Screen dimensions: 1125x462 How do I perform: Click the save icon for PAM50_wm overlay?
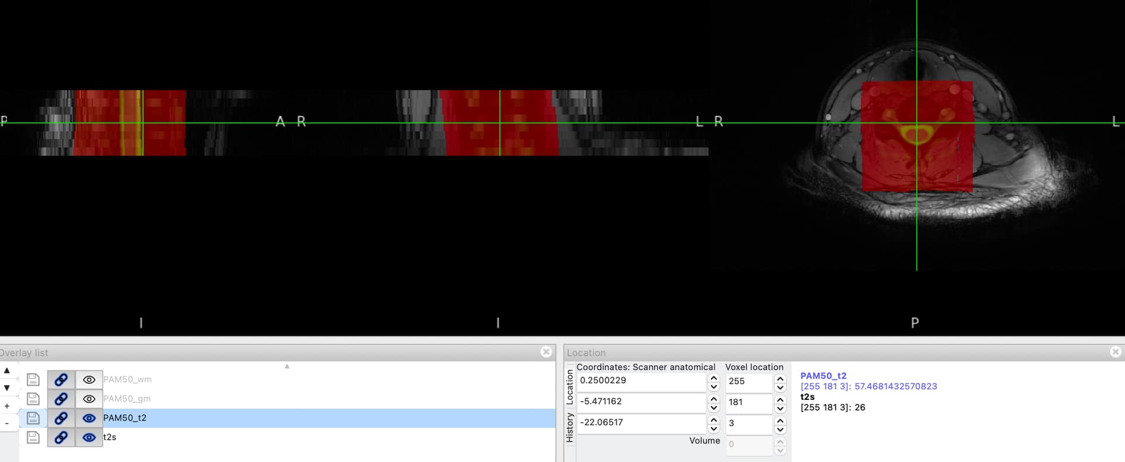pos(33,380)
